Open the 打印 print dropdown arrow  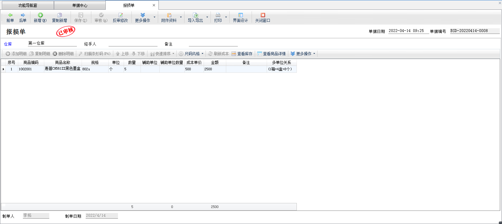[x=226, y=17]
